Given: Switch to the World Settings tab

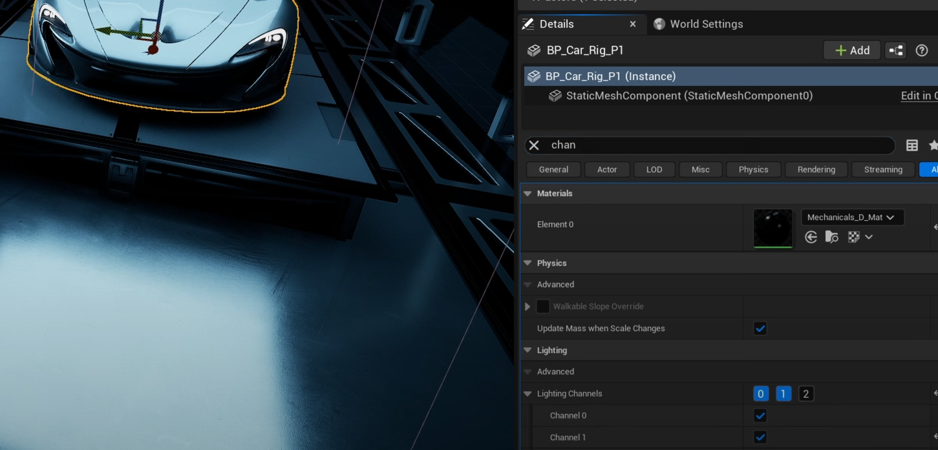Looking at the screenshot, I should [706, 24].
